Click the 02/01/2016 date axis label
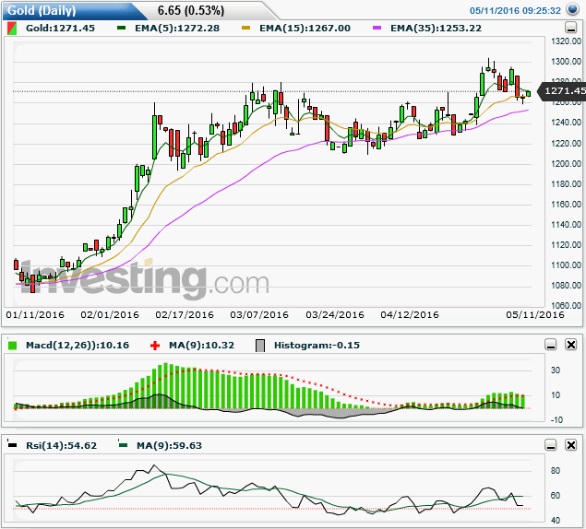This screenshot has width=586, height=529. coord(110,315)
